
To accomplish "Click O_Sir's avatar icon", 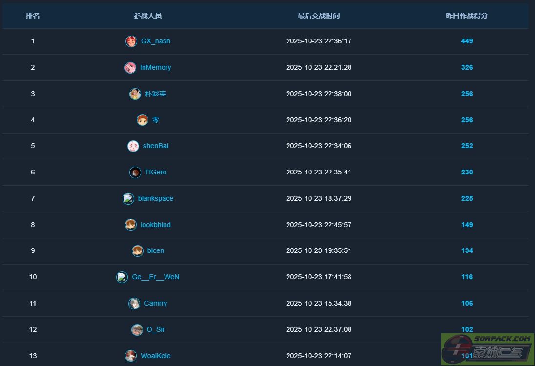I will (137, 330).
